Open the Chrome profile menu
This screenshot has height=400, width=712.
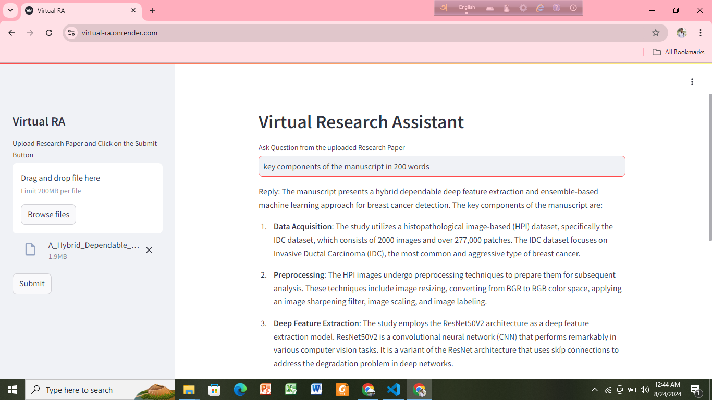coord(681,32)
